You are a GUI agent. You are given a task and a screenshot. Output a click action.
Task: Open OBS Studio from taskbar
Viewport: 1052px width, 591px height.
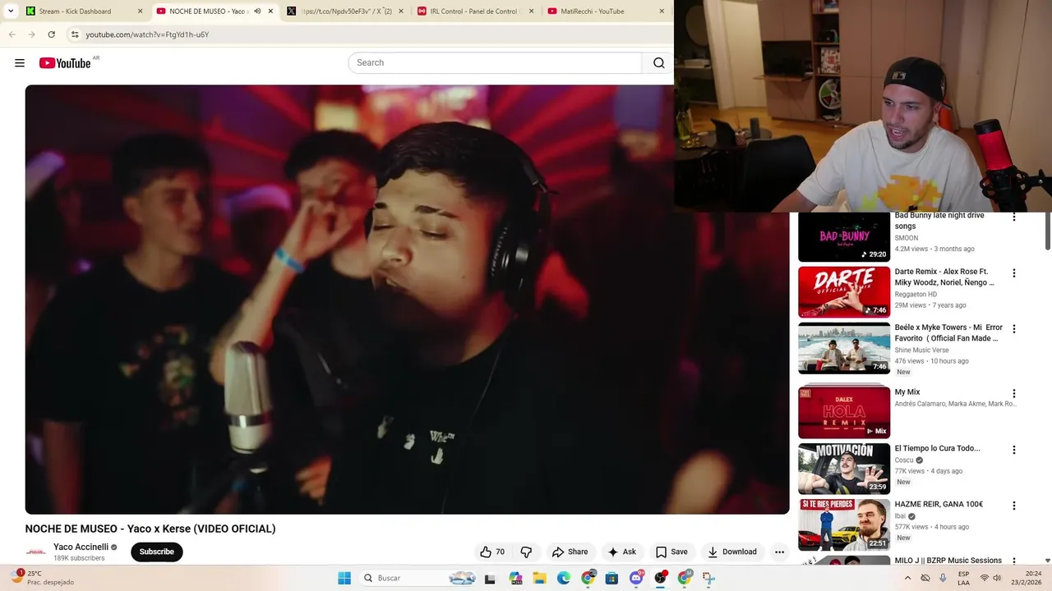pos(660,578)
